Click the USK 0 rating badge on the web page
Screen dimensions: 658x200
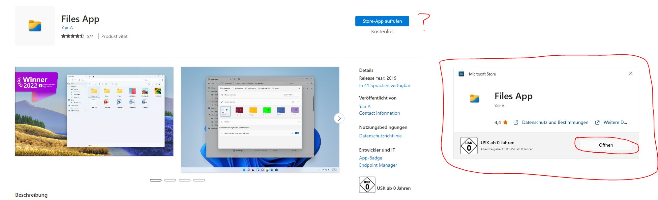[367, 185]
